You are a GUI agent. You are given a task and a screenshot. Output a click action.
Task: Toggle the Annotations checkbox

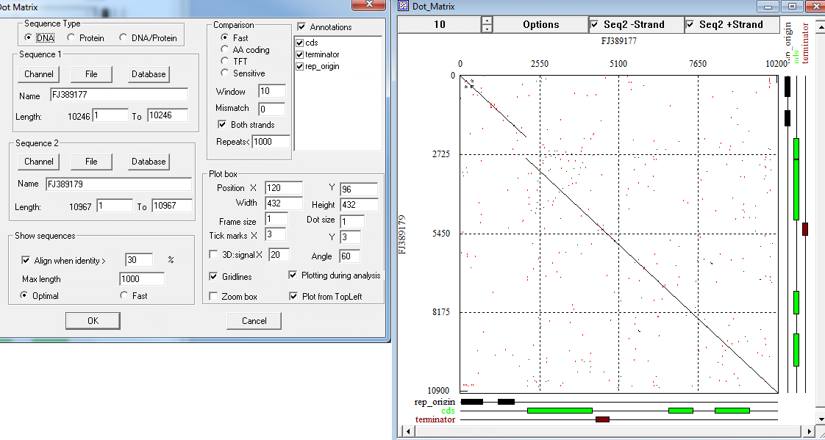[x=301, y=26]
